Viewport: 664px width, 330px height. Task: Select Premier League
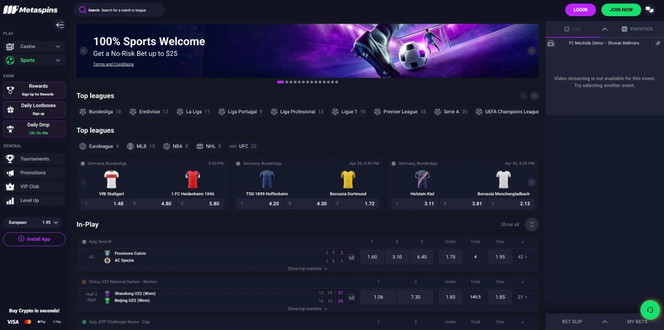[400, 112]
